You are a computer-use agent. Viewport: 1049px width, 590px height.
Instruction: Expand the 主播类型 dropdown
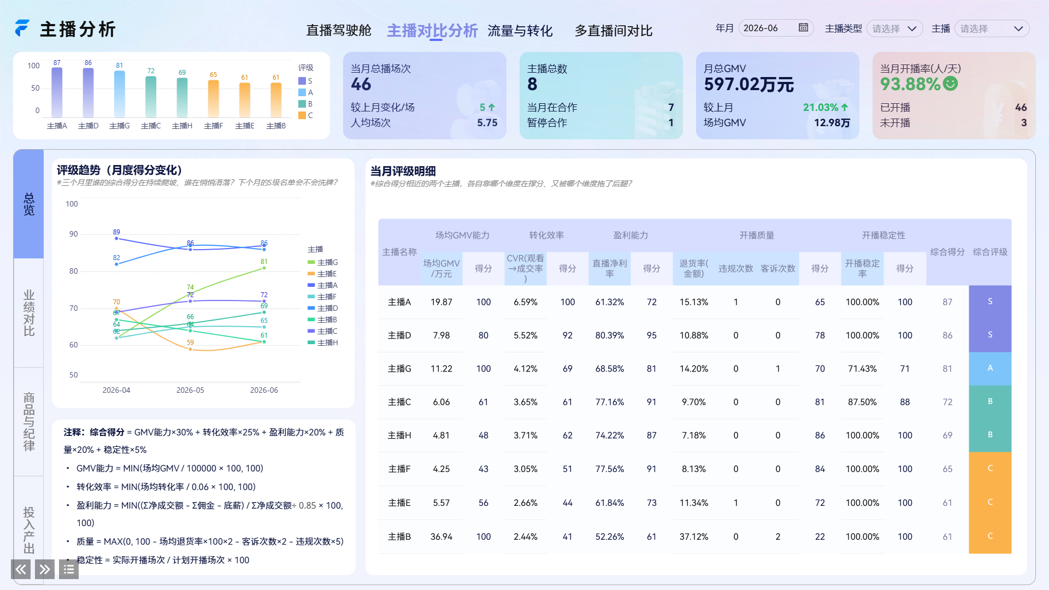[894, 28]
